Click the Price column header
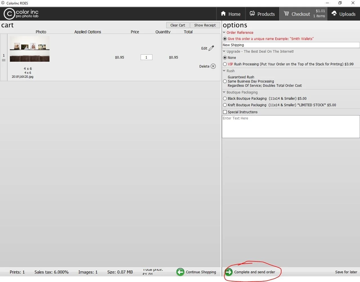The height and width of the screenshot is (282, 360). point(135,32)
